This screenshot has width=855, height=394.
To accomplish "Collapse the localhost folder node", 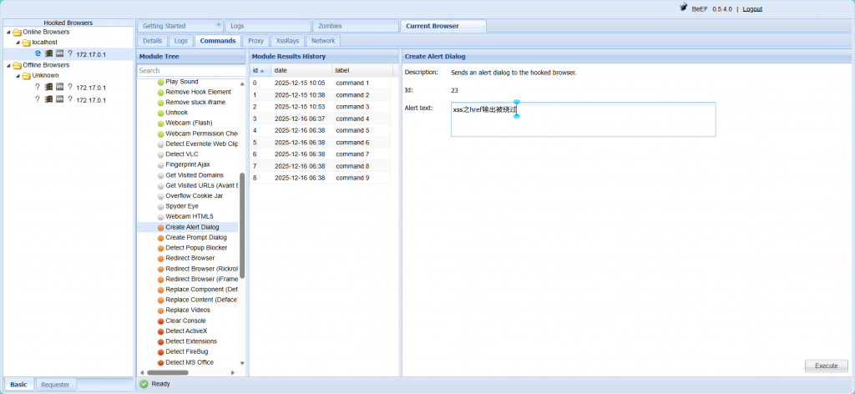I will 17,43.
